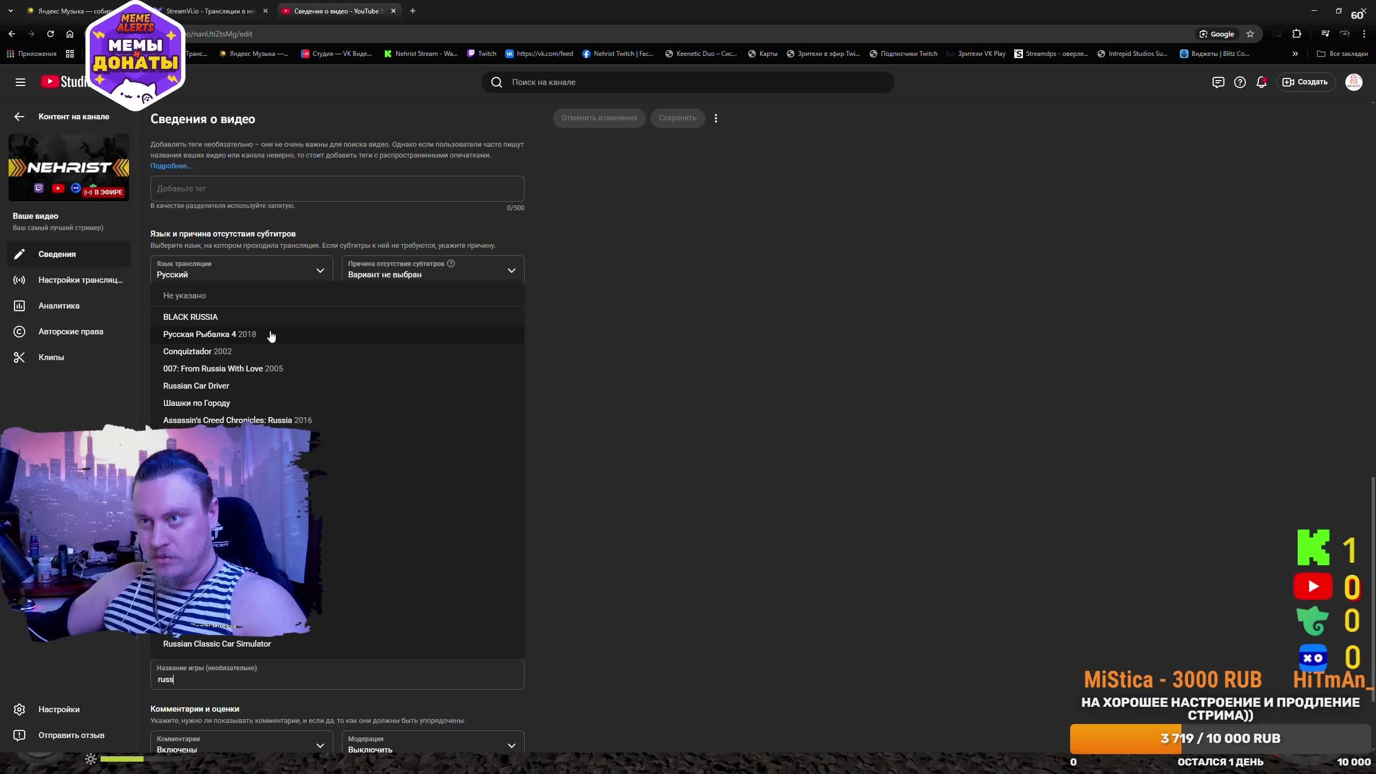
Task: Expand the Moderation dropdown
Action: pyautogui.click(x=433, y=744)
